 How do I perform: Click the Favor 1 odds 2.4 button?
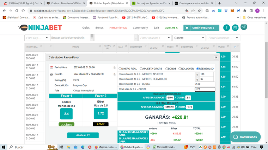tap(66, 113)
